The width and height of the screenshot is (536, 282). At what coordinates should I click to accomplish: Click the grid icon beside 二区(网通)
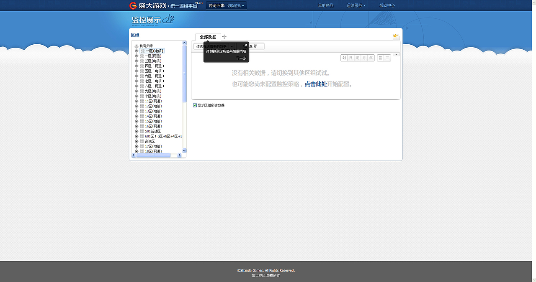click(x=142, y=56)
